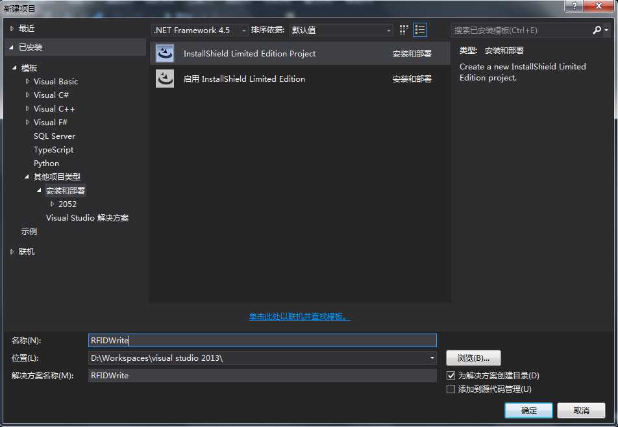Focus the 名称 input field
Image resolution: width=618 pixels, height=427 pixels.
tap(262, 340)
